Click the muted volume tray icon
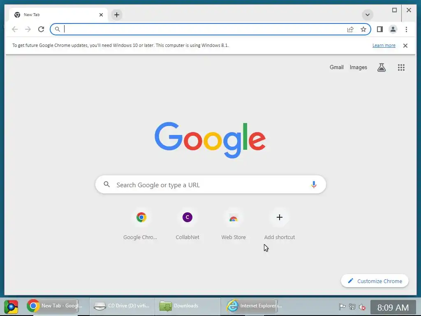This screenshot has width=421, height=316. pos(362,307)
